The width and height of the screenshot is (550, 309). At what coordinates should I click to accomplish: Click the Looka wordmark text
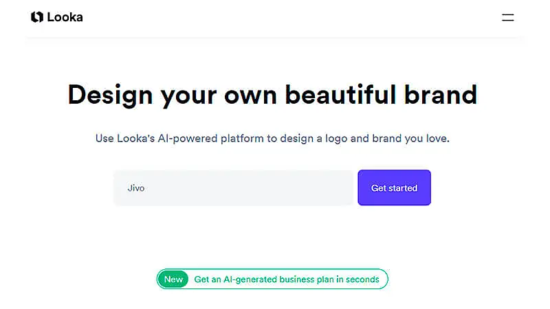[x=65, y=17]
